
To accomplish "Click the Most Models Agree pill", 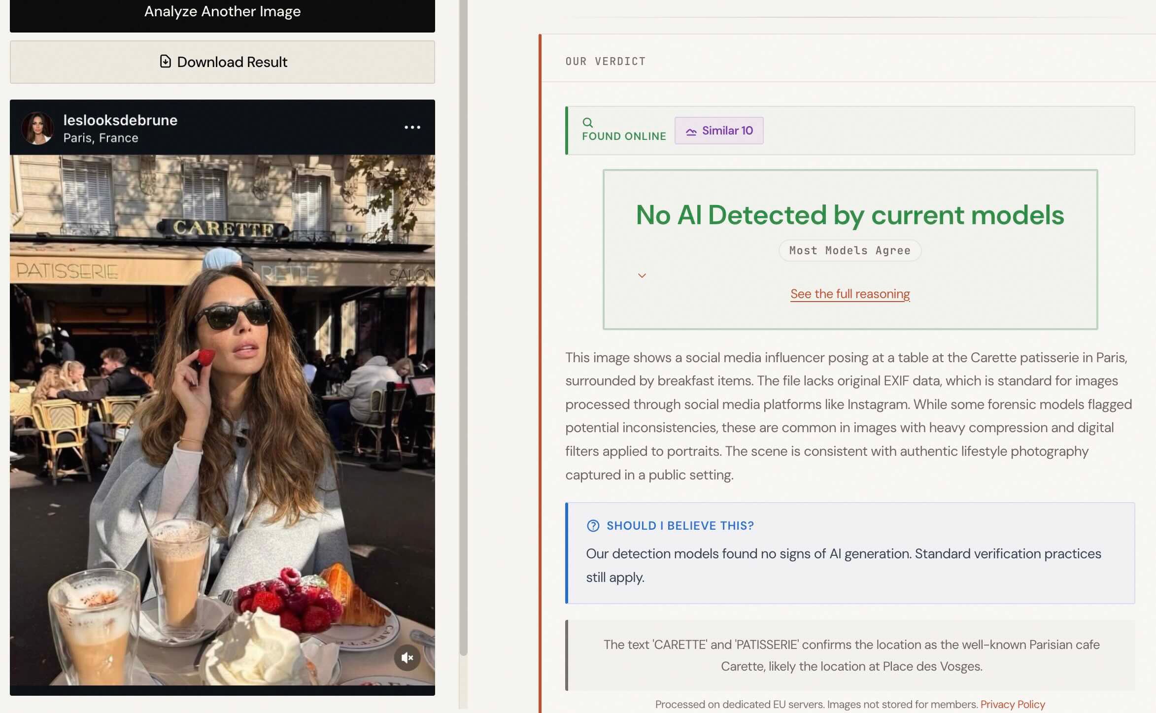I will [x=850, y=250].
